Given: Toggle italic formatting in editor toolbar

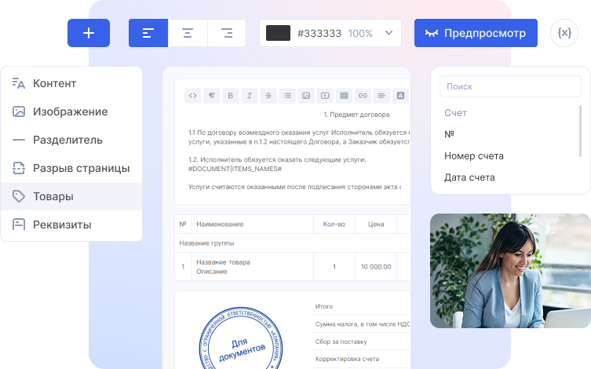Looking at the screenshot, I should pos(250,96).
